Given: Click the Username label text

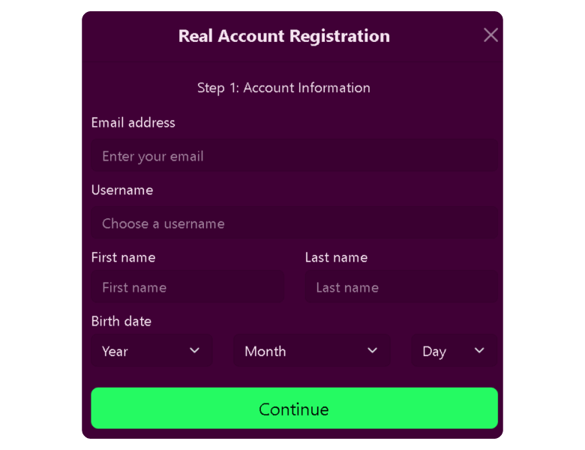Looking at the screenshot, I should point(122,190).
